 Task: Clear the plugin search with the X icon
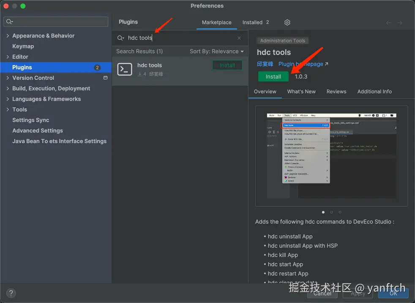pyautogui.click(x=239, y=38)
